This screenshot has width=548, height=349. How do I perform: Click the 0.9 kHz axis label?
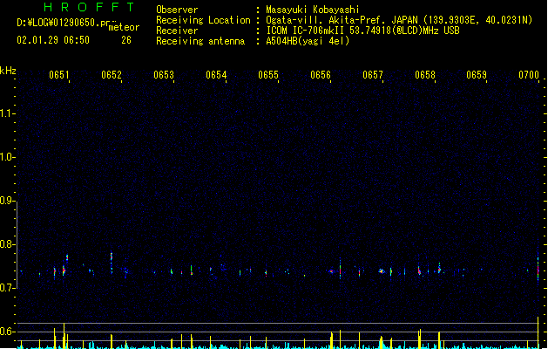pyautogui.click(x=7, y=201)
